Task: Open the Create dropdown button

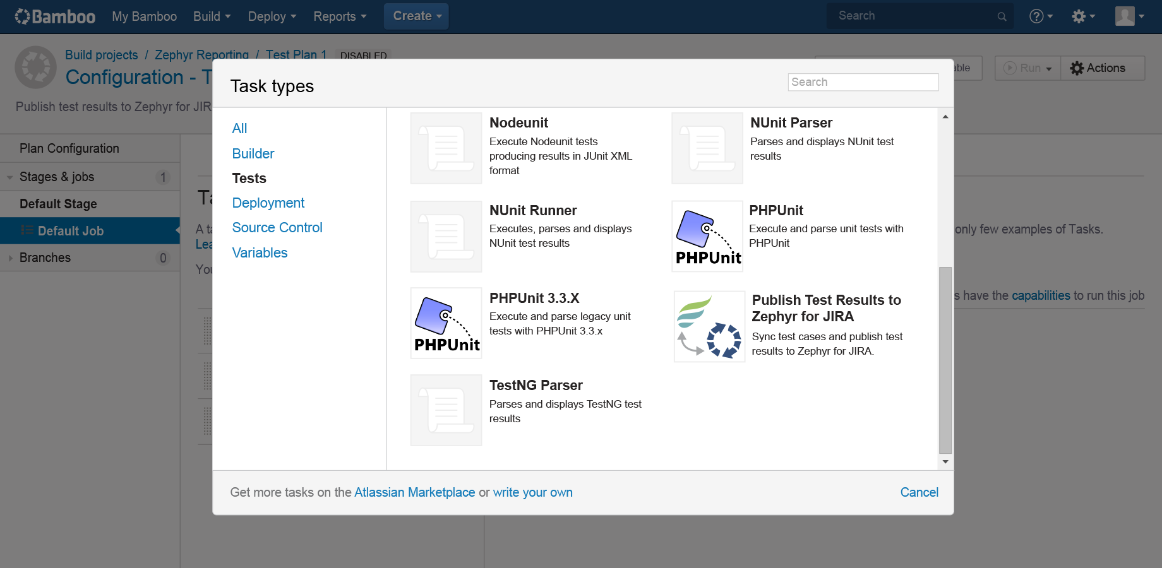Action: (x=416, y=16)
